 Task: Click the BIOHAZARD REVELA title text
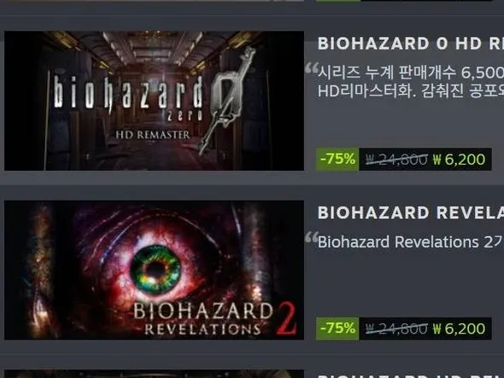pyautogui.click(x=411, y=212)
